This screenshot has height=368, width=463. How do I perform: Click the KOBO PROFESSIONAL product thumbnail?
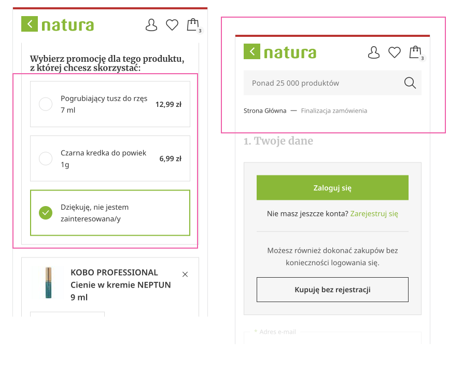point(48,282)
